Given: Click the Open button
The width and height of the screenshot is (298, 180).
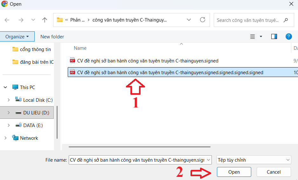Looking at the screenshot, I should [234, 172].
